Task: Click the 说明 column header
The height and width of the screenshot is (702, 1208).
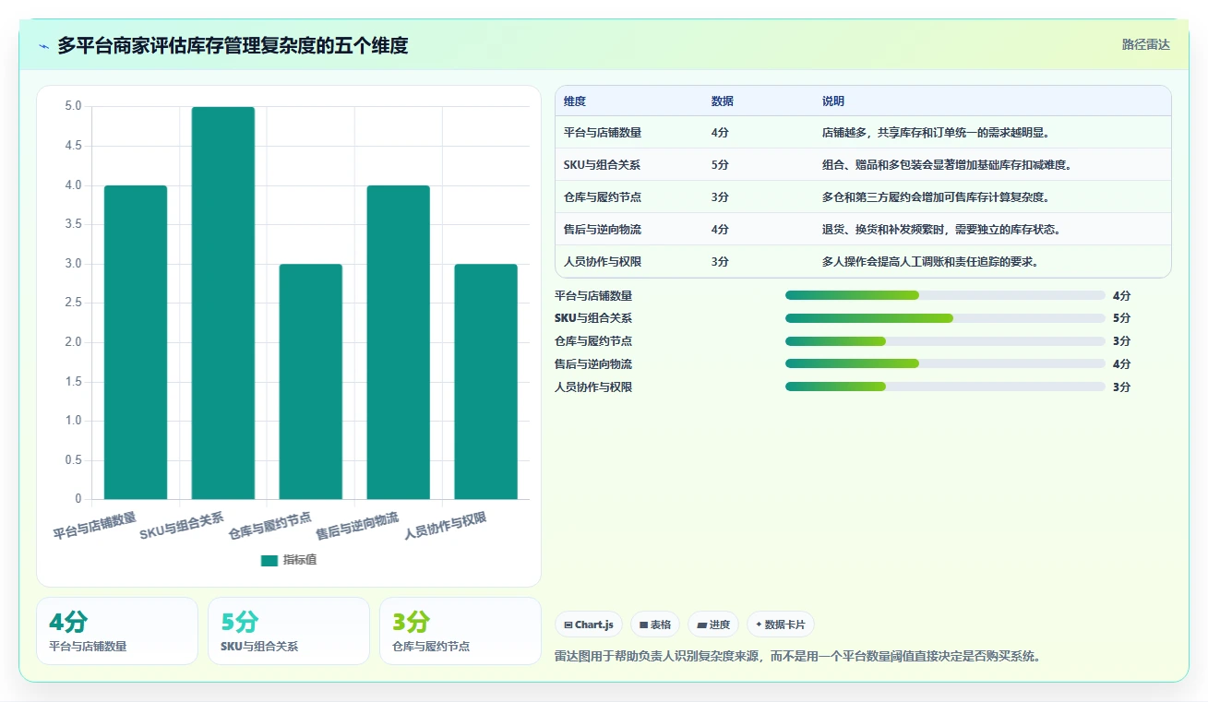Action: coord(833,101)
